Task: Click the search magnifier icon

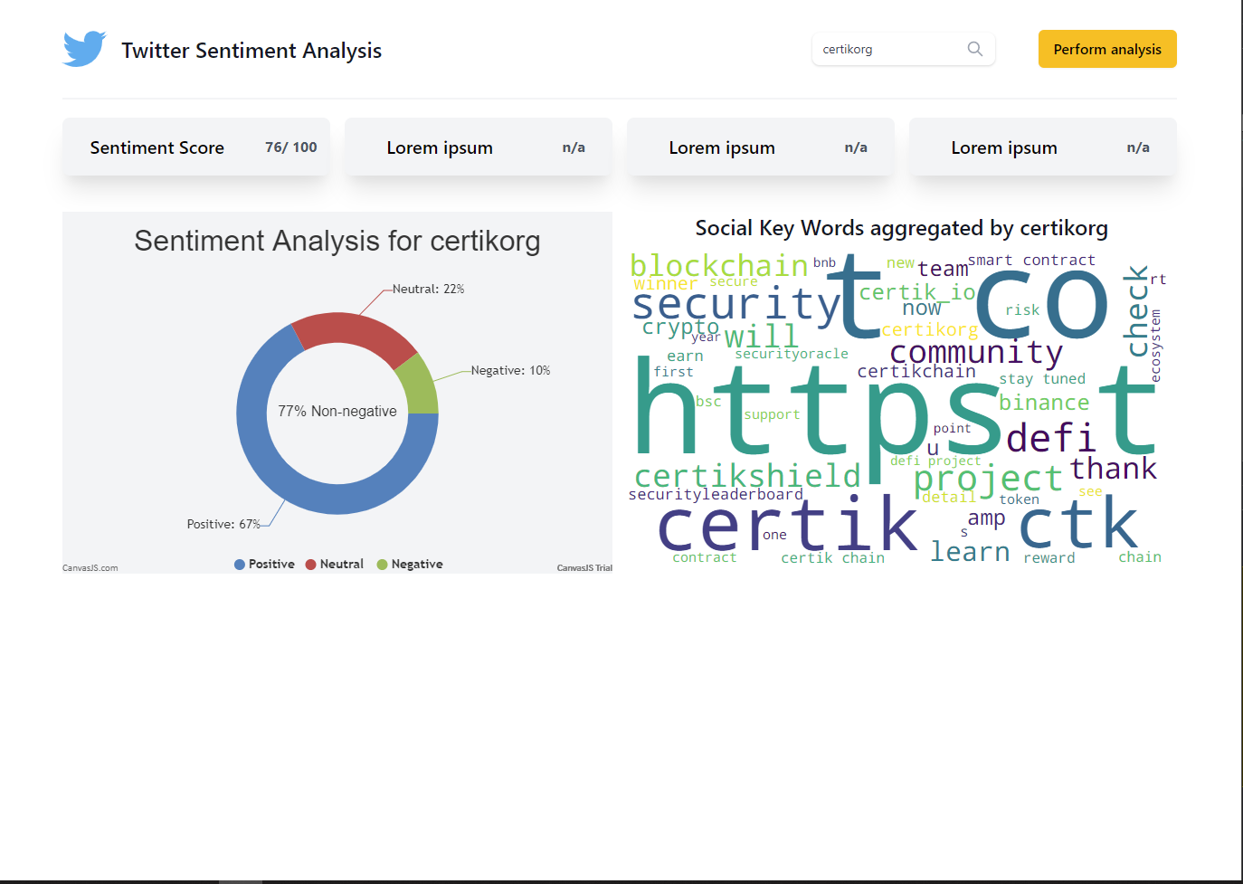Action: tap(974, 49)
